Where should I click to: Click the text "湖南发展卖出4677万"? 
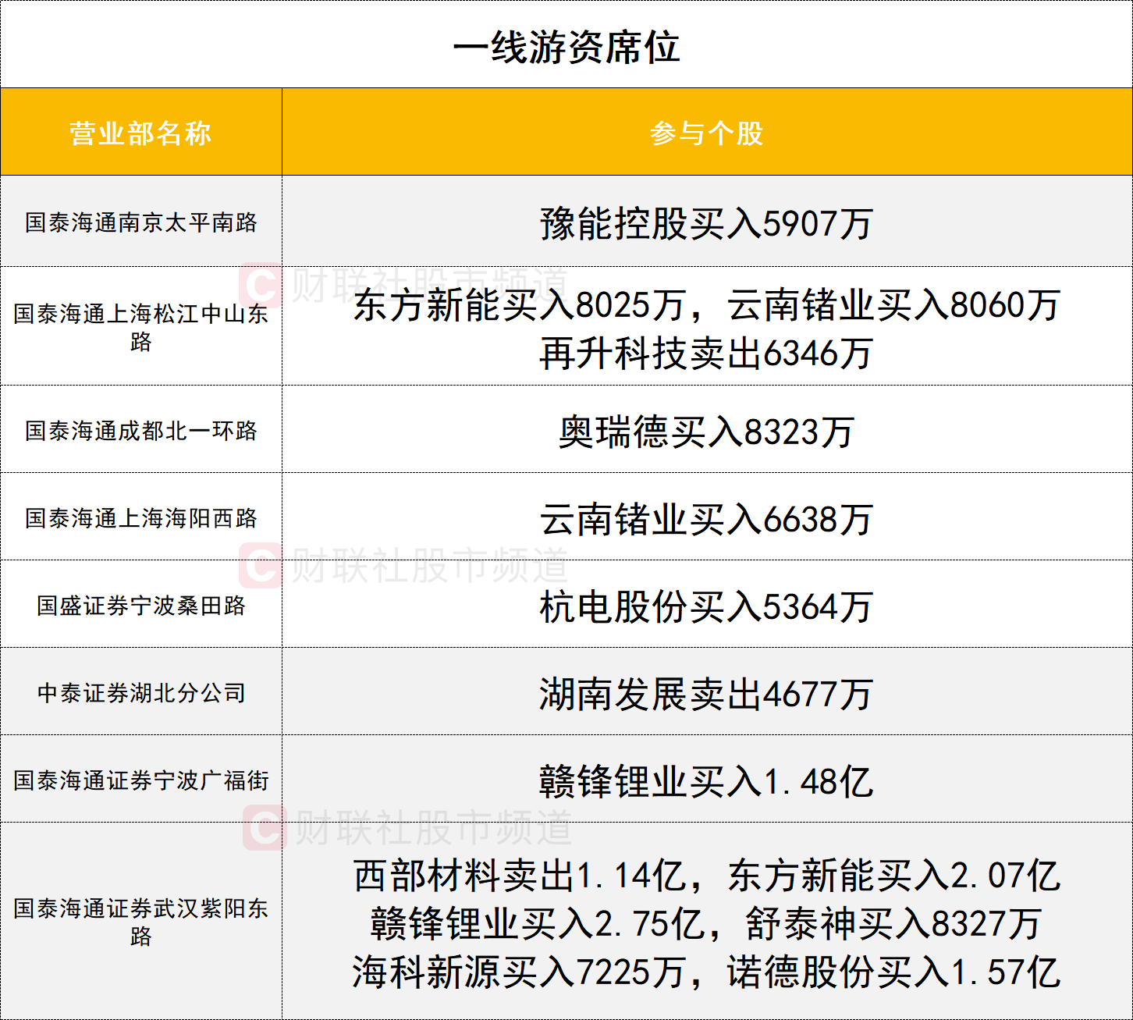(707, 694)
